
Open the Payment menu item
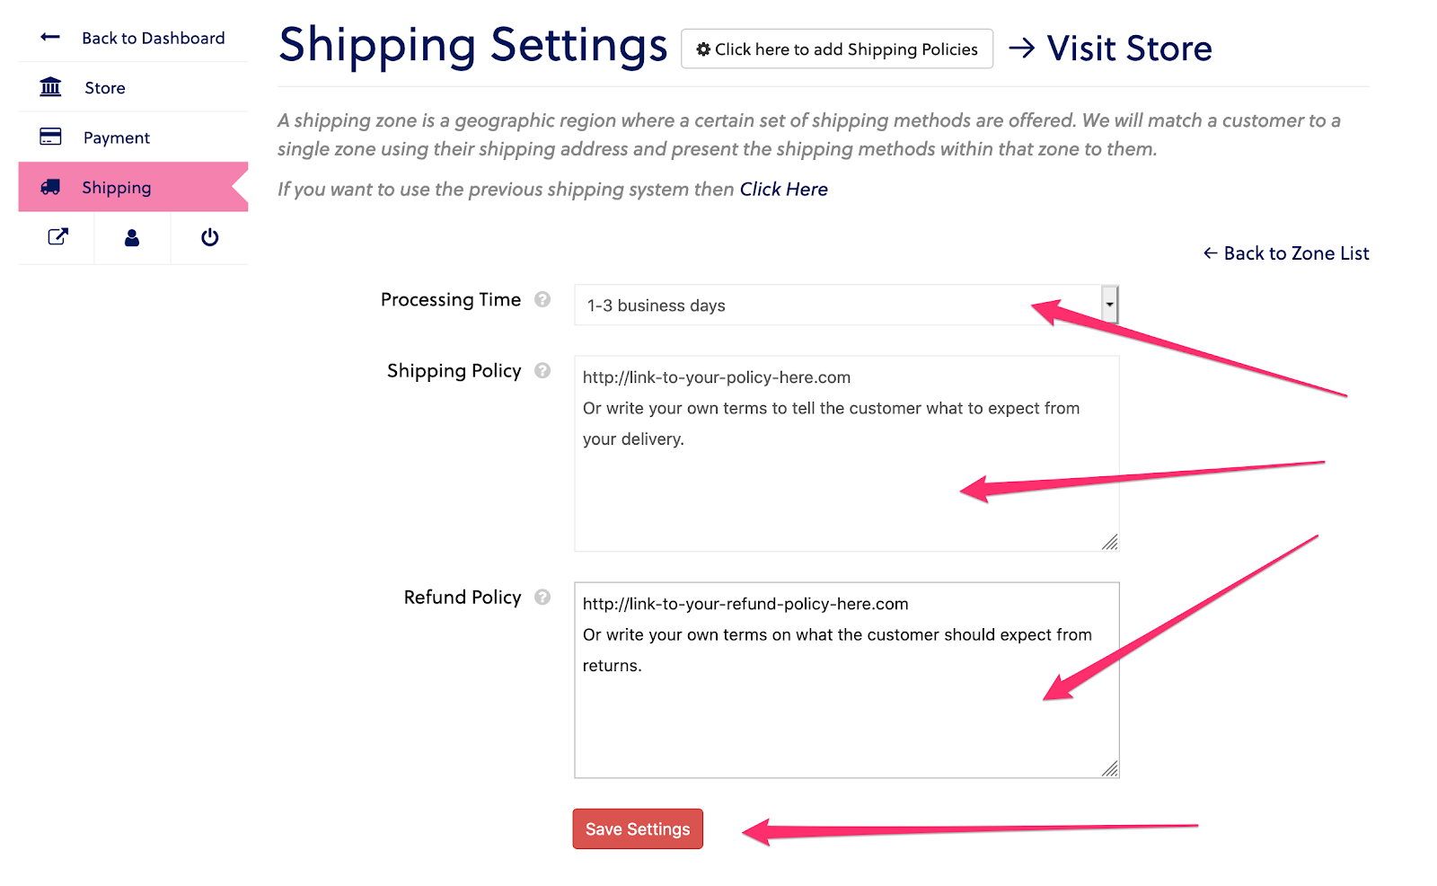point(117,137)
